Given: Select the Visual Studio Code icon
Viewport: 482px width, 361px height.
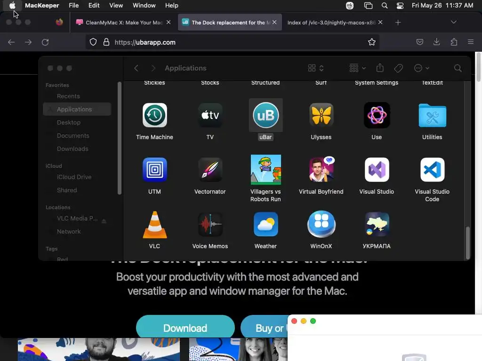Looking at the screenshot, I should [432, 170].
